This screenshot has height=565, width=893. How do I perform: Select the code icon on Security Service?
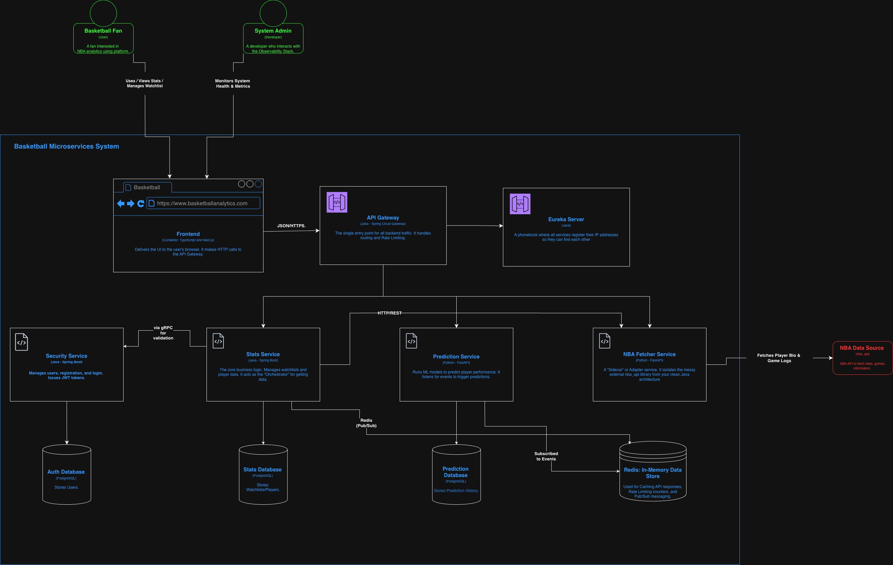(x=21, y=342)
